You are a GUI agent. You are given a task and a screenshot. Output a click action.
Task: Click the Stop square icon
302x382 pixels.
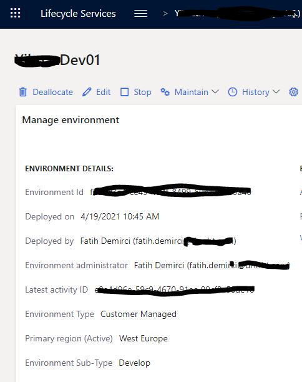[125, 92]
